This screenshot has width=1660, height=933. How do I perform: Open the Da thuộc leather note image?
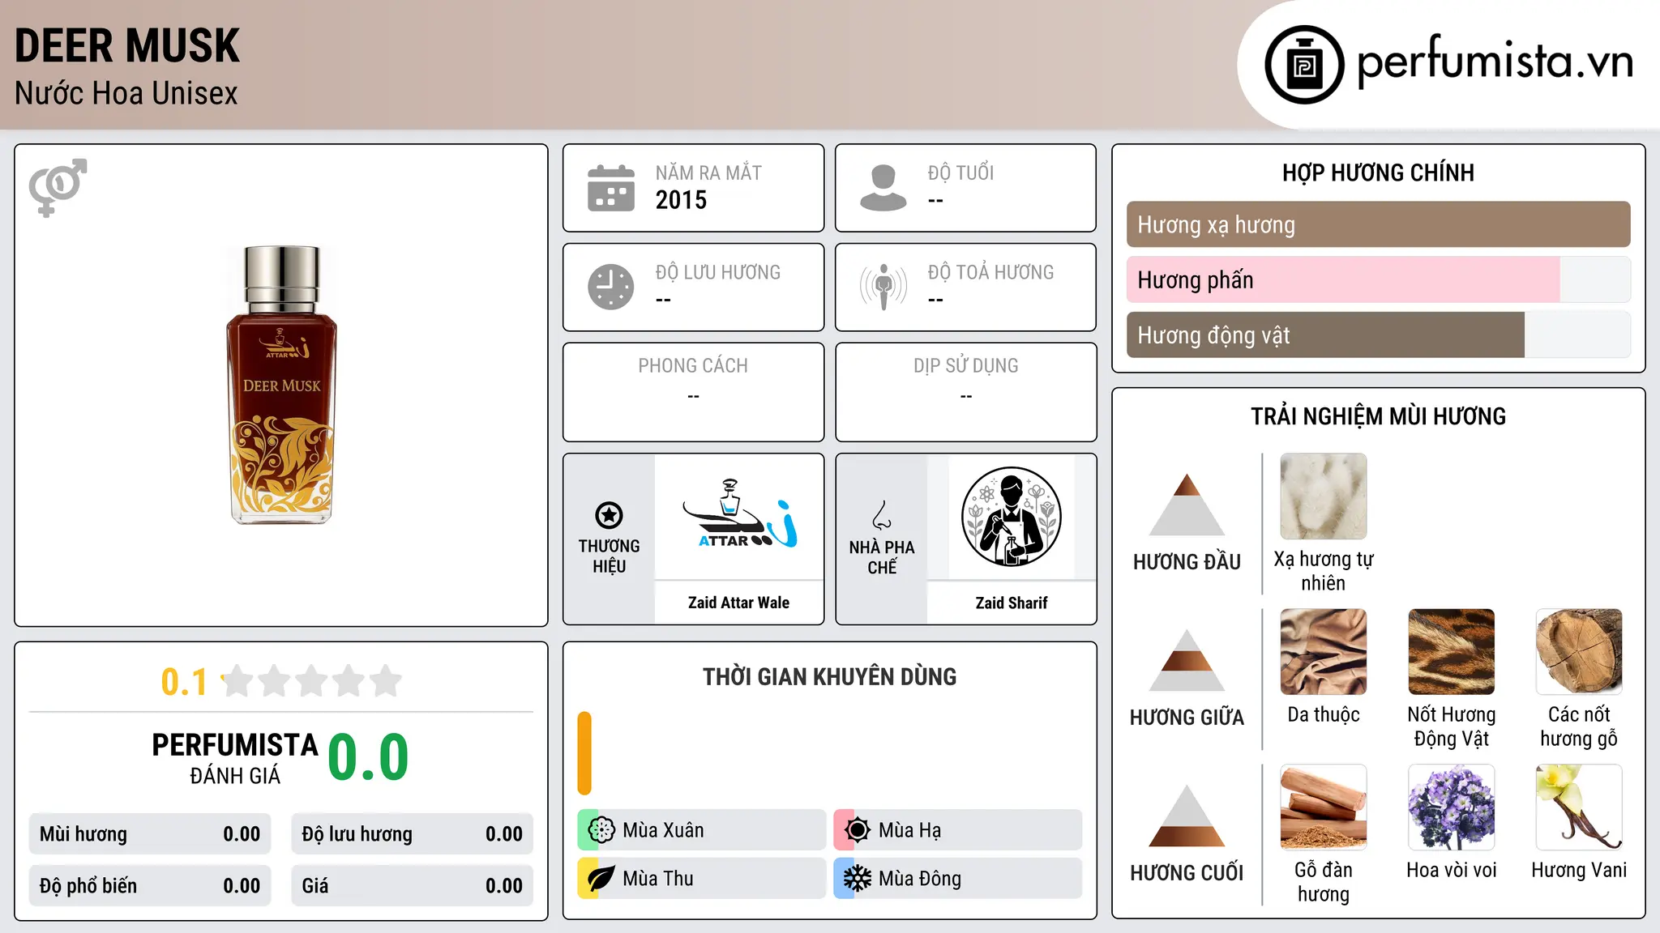[x=1324, y=652]
